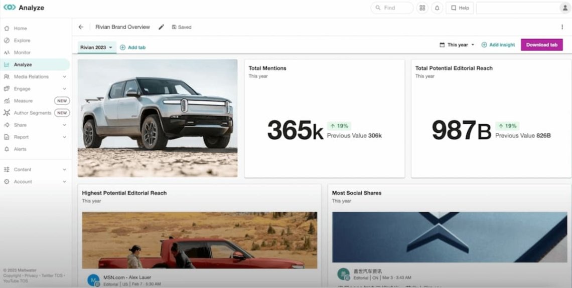The width and height of the screenshot is (572, 288).
Task: Expand the Account section in sidebar
Action: [x=64, y=182]
